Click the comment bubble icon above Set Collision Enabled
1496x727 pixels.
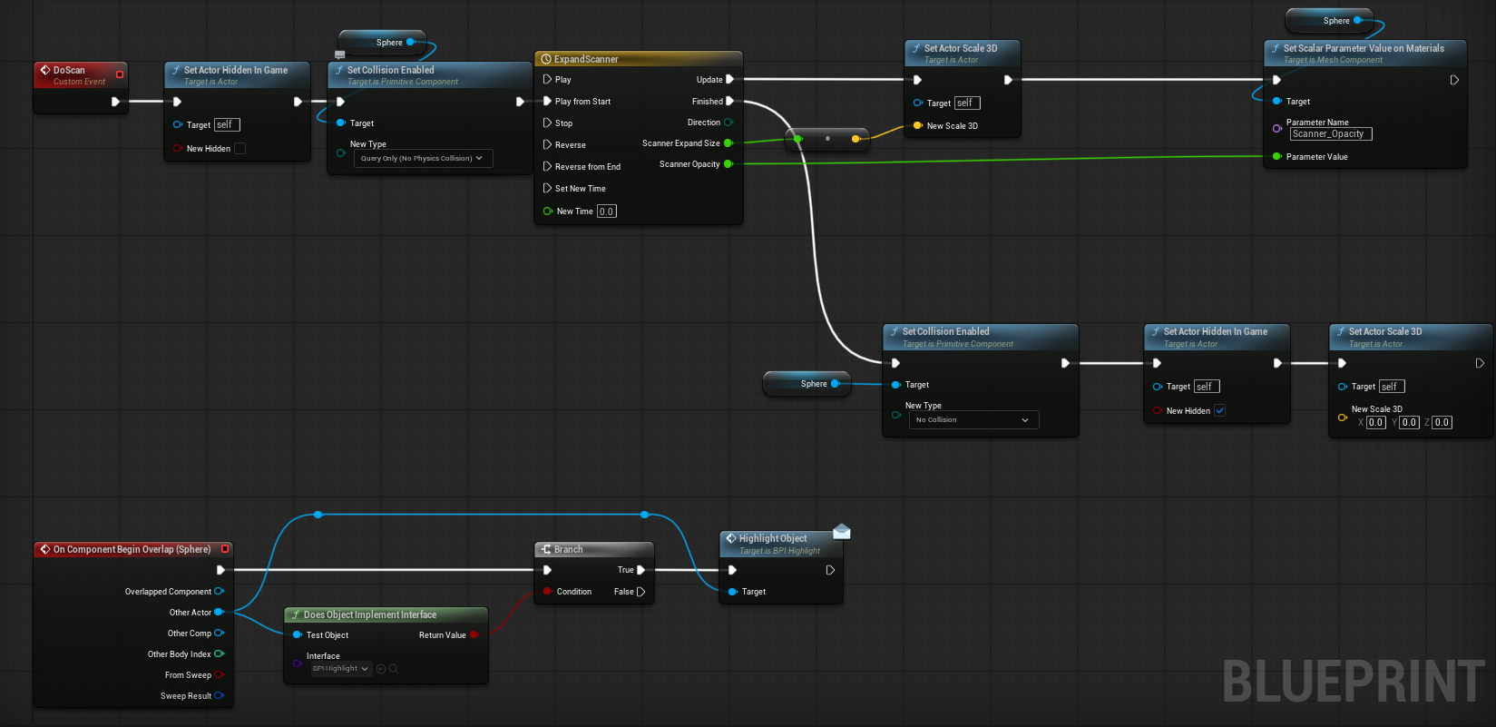tap(340, 55)
